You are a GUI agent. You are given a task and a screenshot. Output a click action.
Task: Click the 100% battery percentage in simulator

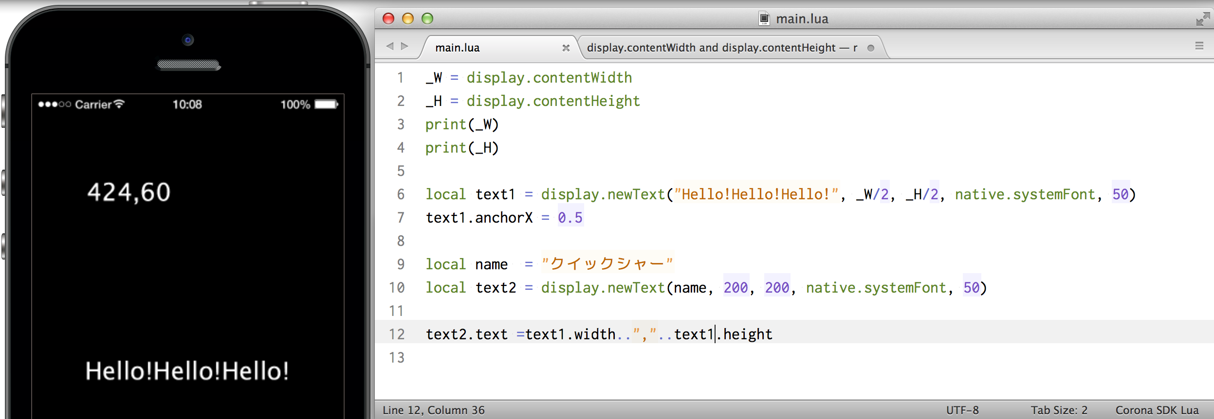click(x=295, y=105)
